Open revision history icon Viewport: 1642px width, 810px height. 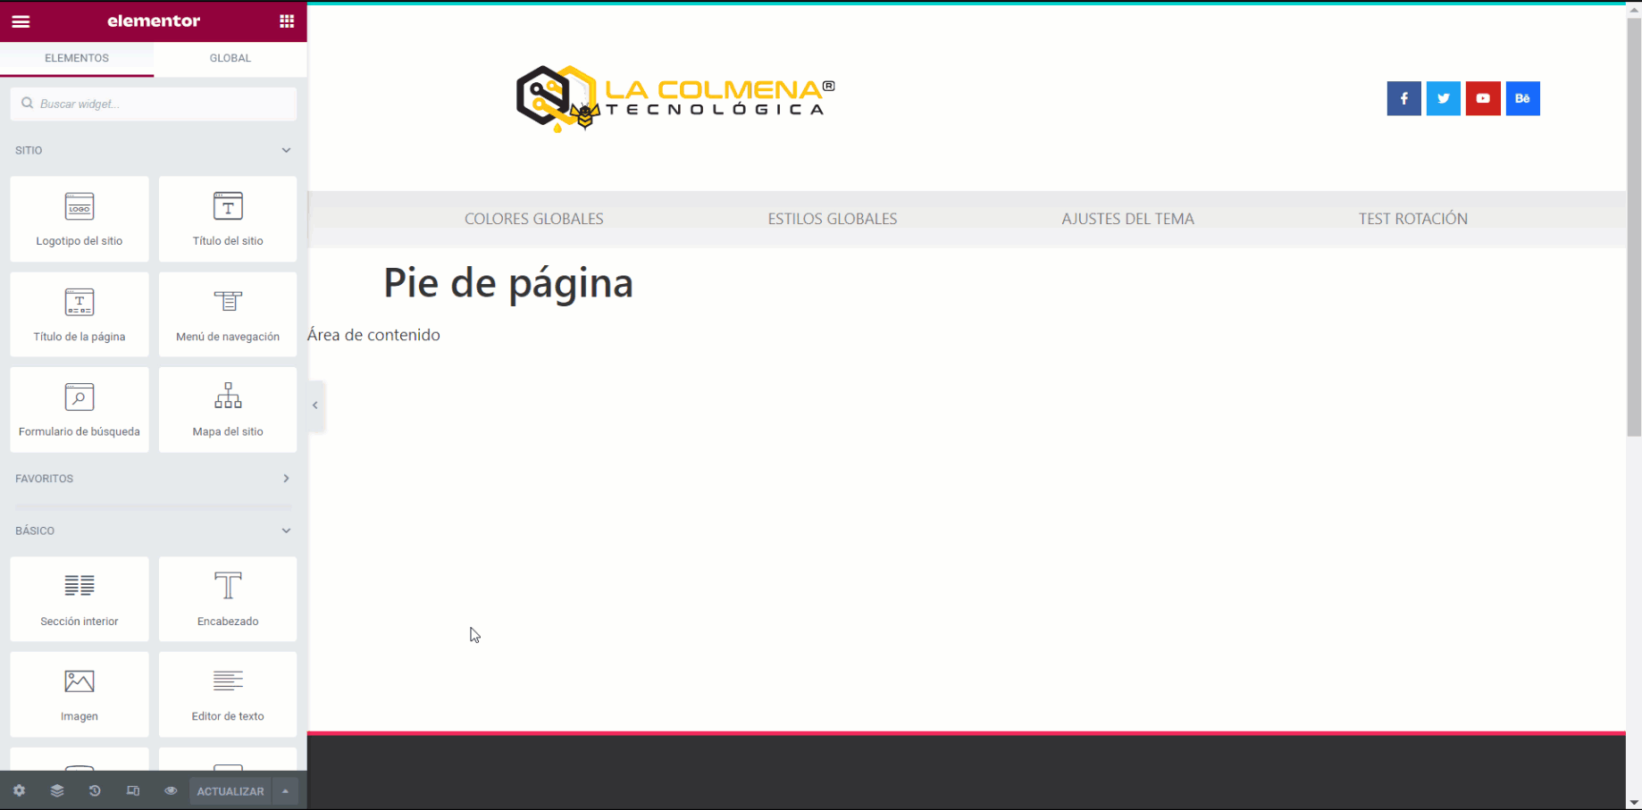pyautogui.click(x=95, y=791)
